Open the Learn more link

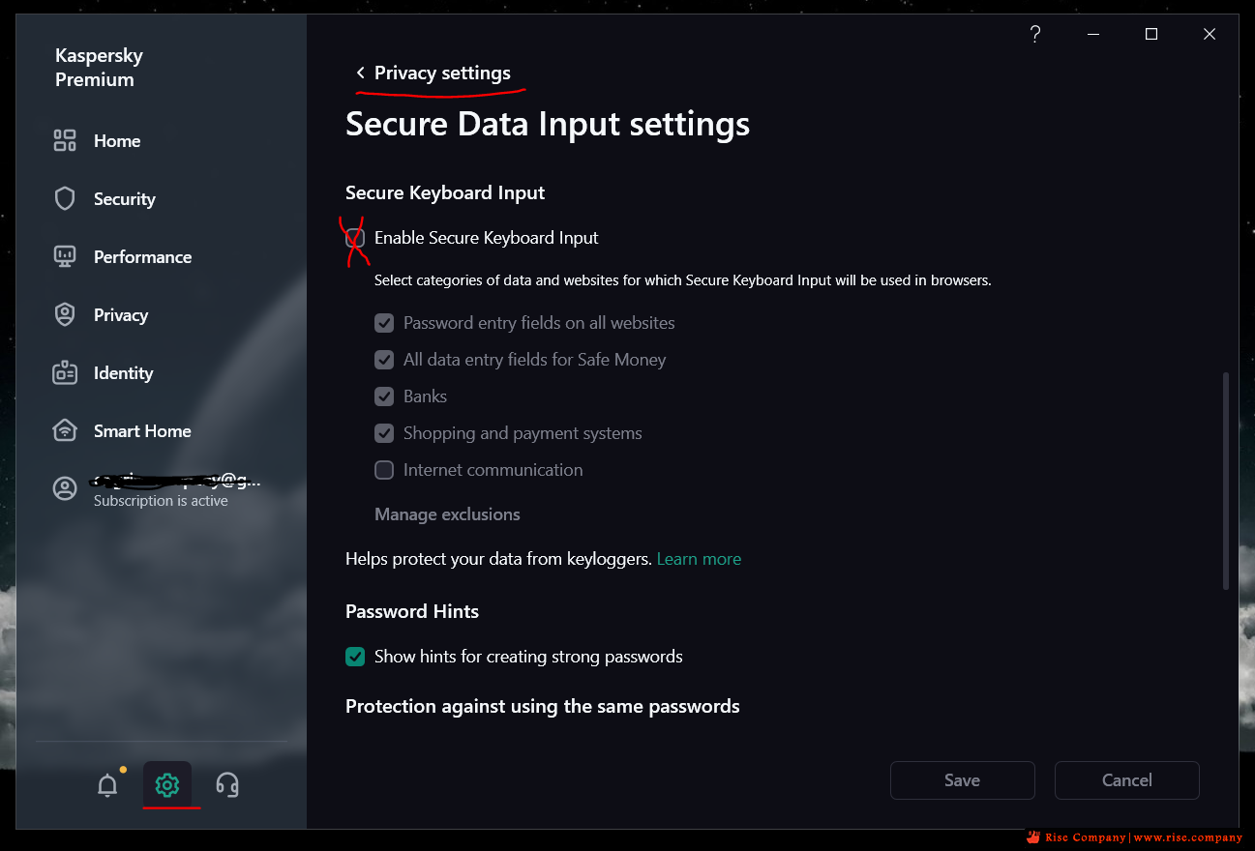699,559
